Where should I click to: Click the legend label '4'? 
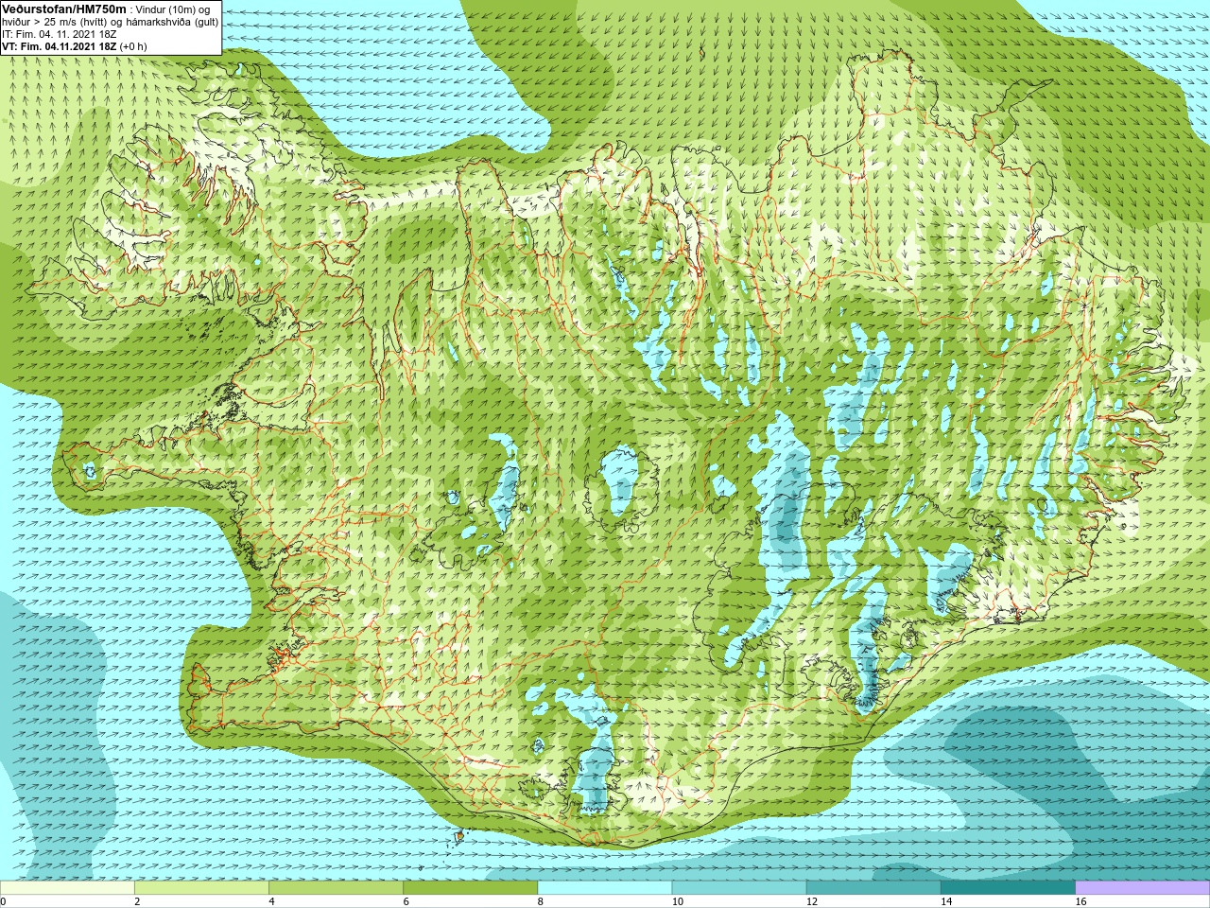pos(272,901)
